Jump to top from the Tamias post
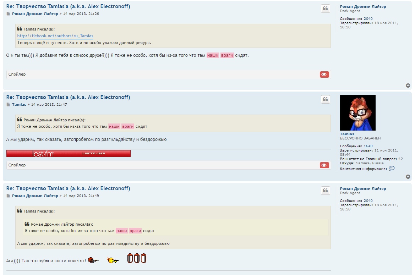Screen dimensions: 415x275 [408, 177]
